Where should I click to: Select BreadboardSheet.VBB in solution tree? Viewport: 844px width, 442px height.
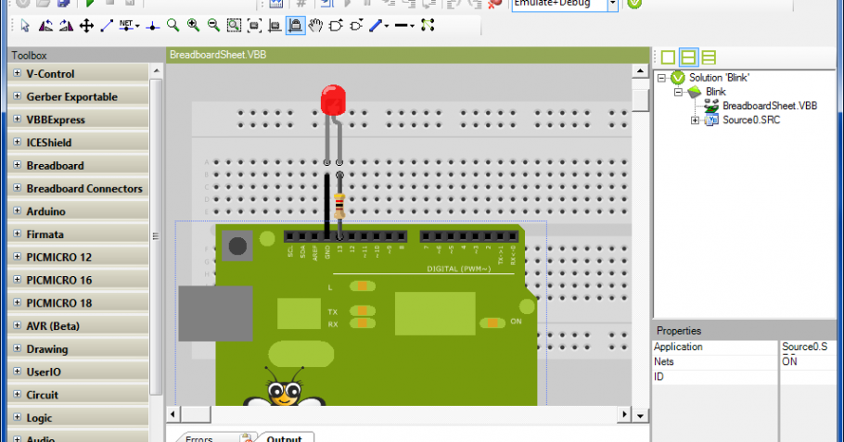tap(770, 106)
